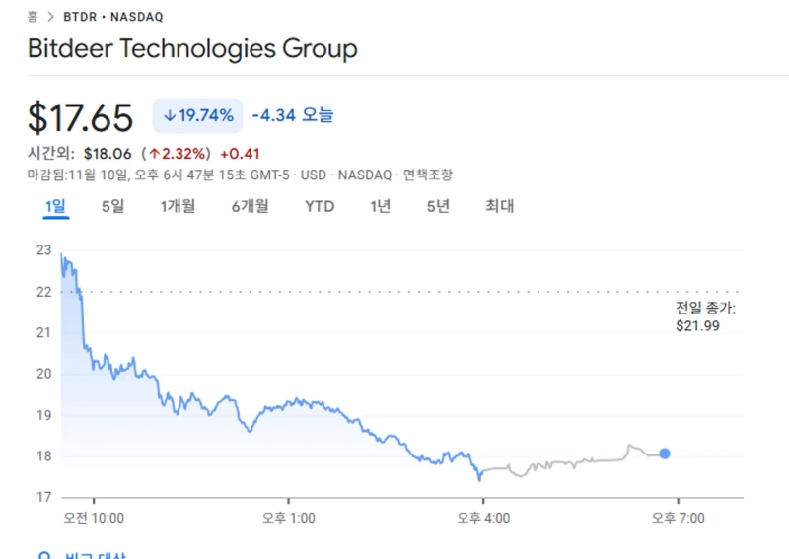This screenshot has height=559, width=789.
Task: Go to 홈 via the breadcrumb
Action: tap(33, 18)
